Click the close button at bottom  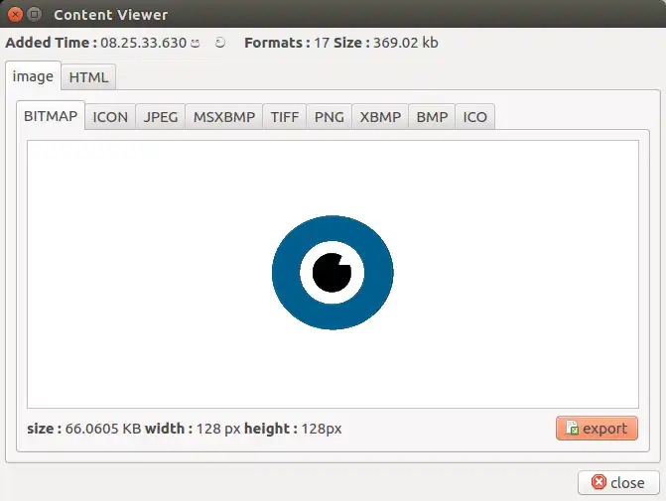618,483
